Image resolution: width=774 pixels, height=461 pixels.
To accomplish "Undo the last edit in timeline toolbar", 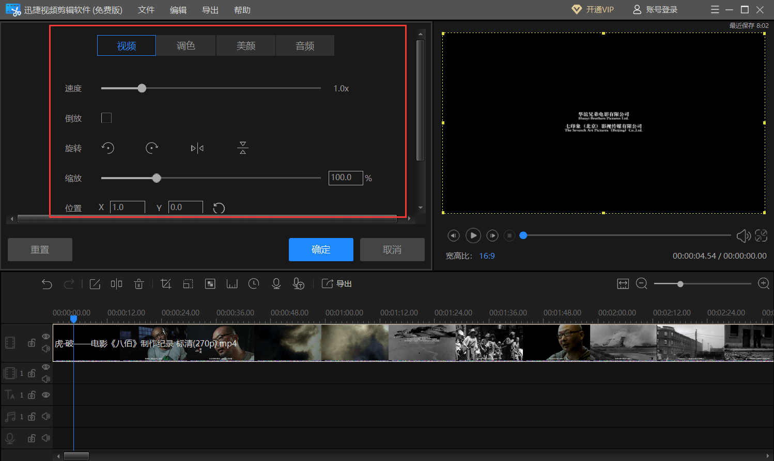I will [x=47, y=284].
